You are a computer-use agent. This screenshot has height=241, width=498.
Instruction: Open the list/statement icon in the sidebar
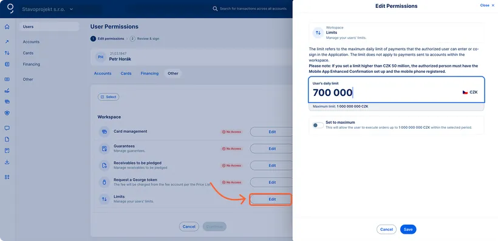[7, 64]
